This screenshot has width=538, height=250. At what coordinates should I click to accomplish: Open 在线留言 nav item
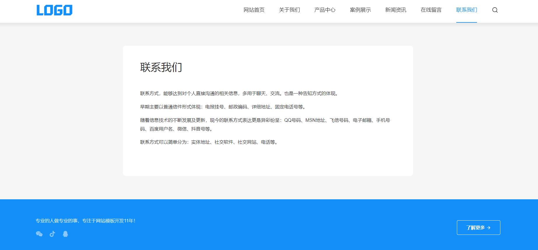[431, 10]
